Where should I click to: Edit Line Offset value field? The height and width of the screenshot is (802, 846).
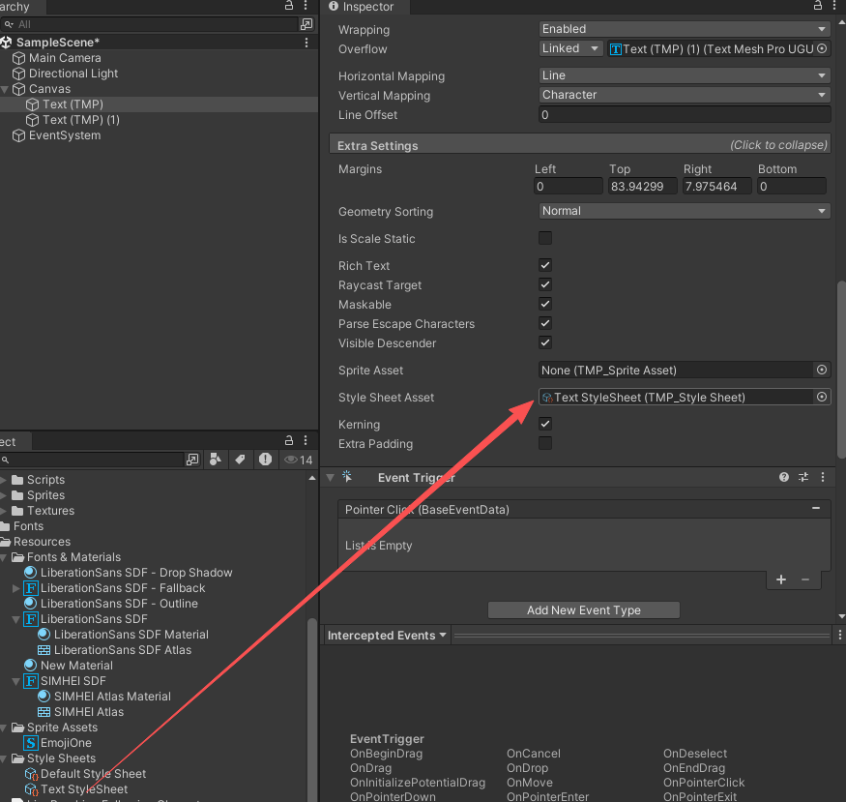pyautogui.click(x=685, y=114)
